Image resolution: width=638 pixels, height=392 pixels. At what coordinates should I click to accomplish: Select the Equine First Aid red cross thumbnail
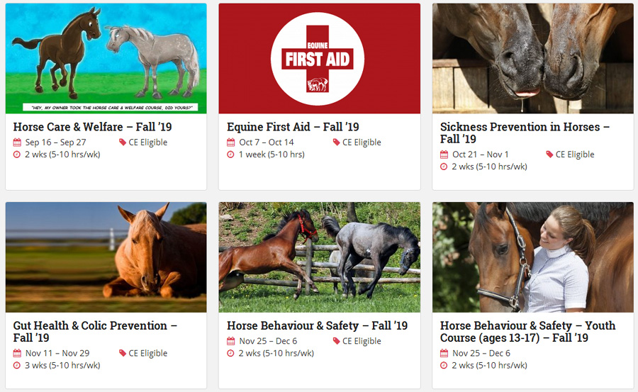click(320, 59)
